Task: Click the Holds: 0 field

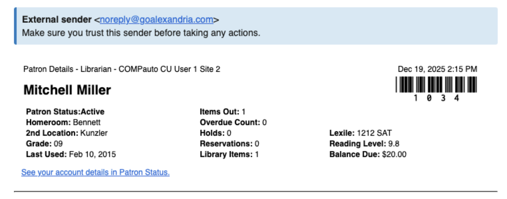Action: pos(215,133)
